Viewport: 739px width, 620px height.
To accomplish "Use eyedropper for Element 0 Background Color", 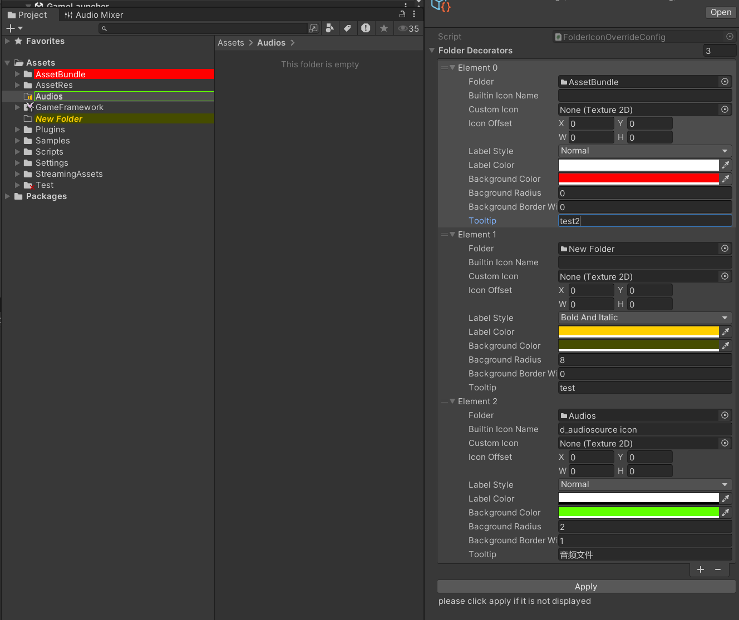I will coord(726,179).
